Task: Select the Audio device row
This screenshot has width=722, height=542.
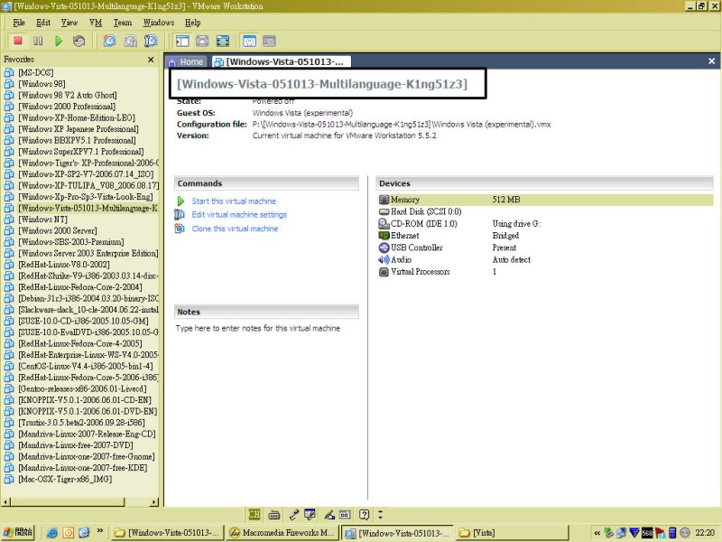Action: (546, 259)
